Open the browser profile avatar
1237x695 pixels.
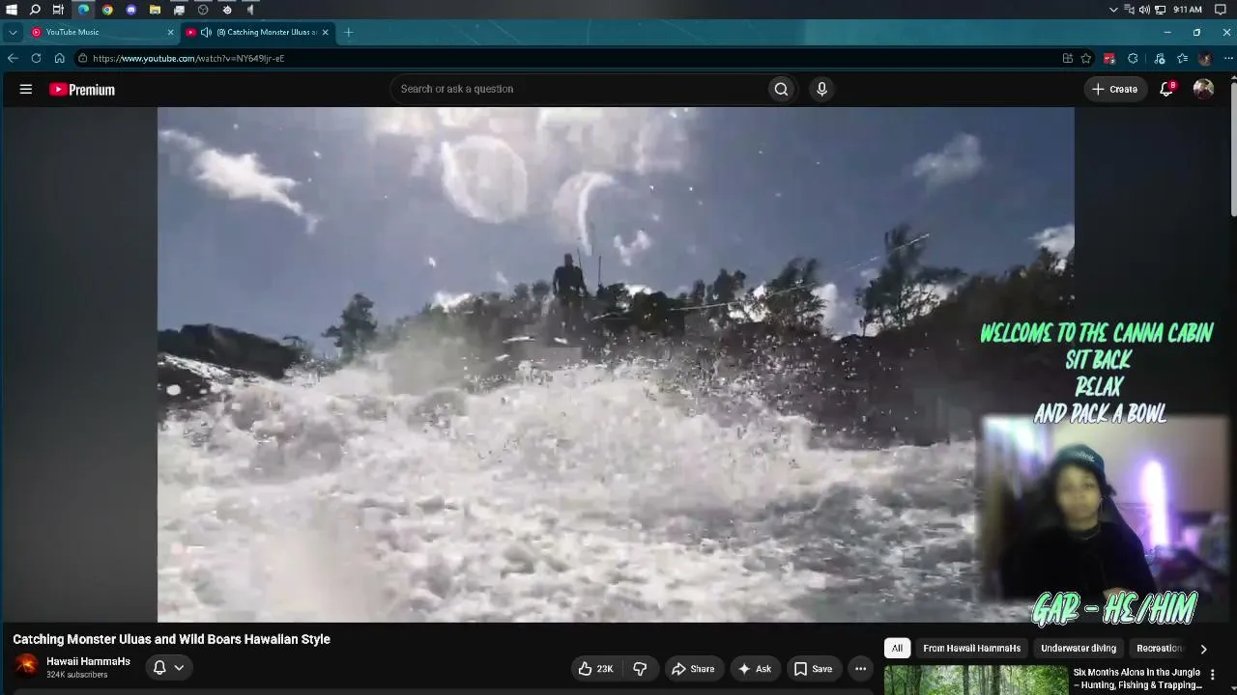point(1204,58)
